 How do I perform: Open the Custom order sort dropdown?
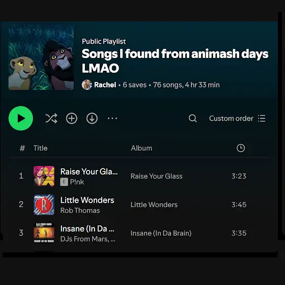[231, 119]
